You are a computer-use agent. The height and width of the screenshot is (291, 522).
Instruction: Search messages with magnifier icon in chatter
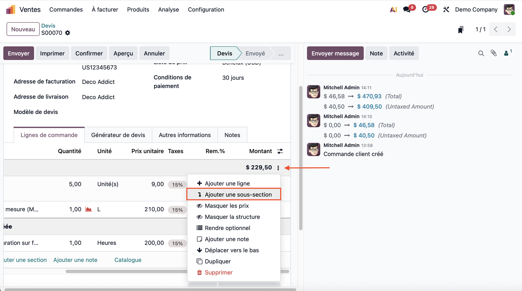point(481,53)
